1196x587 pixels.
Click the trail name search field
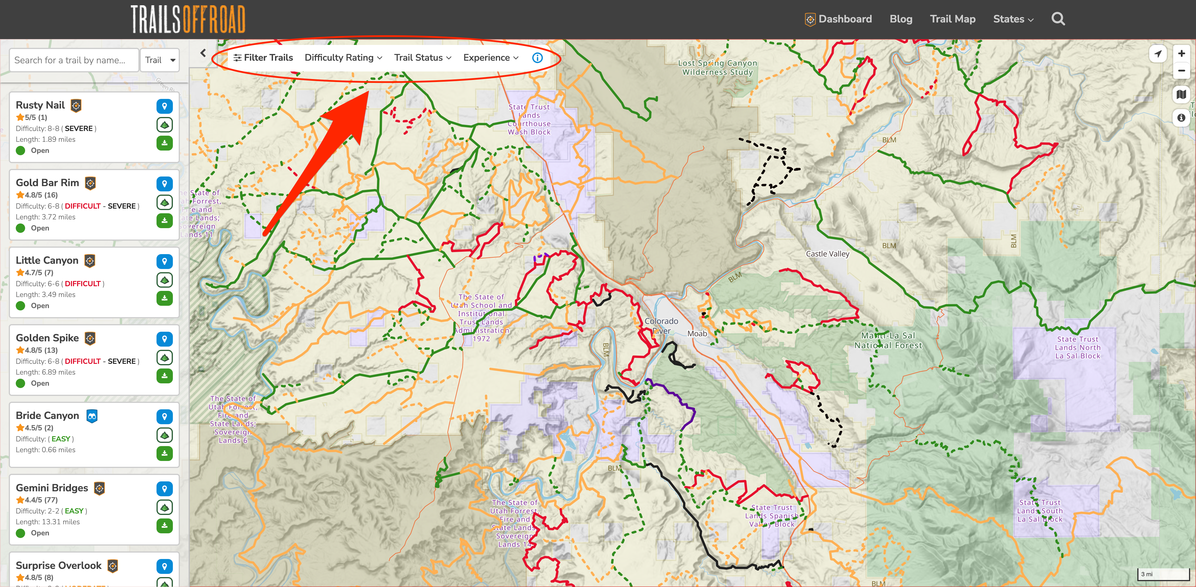coord(74,60)
